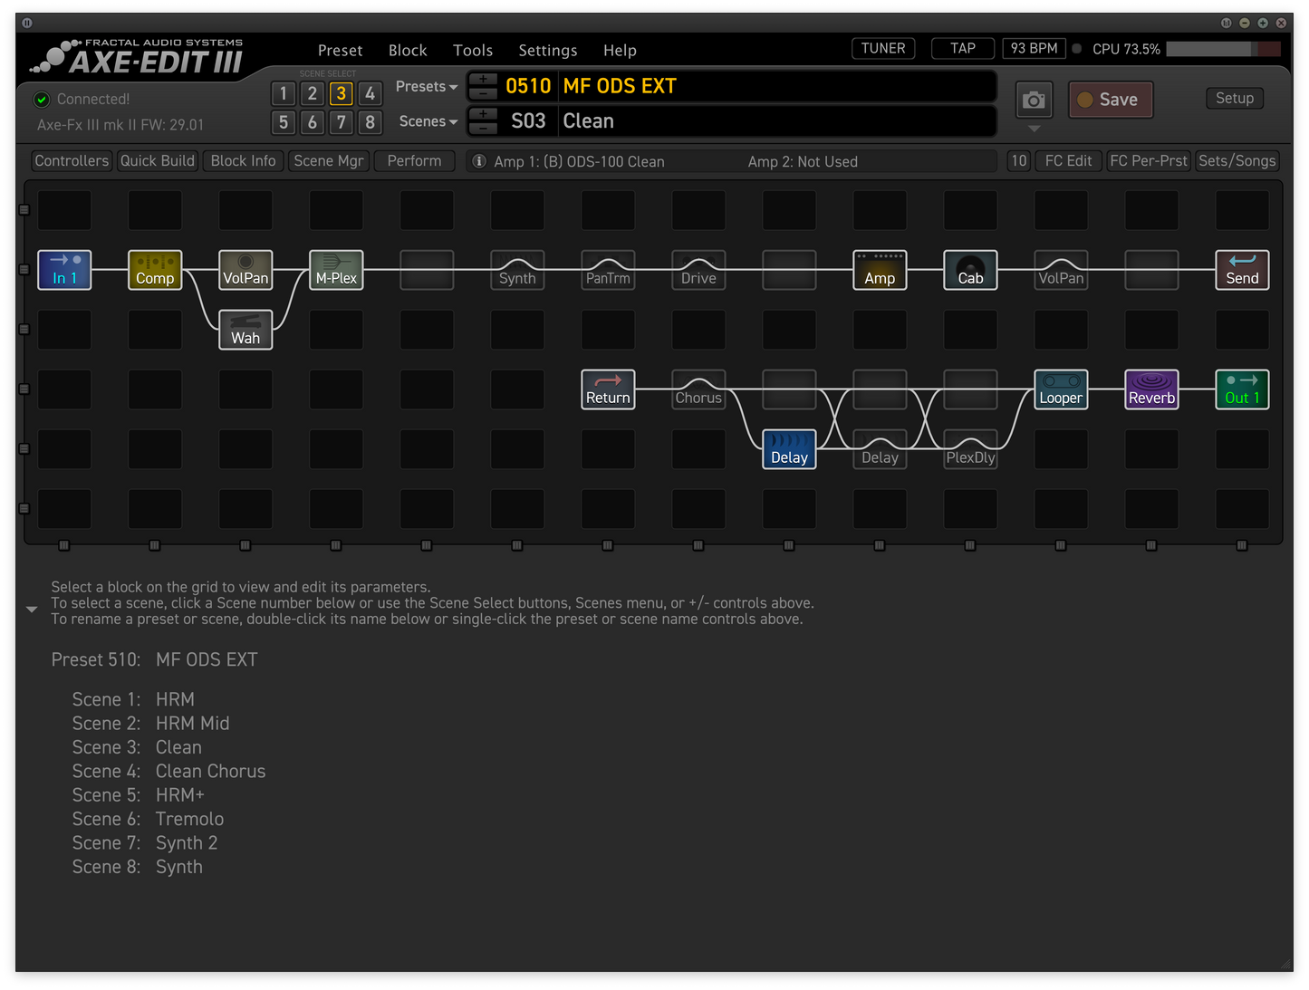This screenshot has width=1309, height=990.
Task: Open the Scenes dropdown
Action: [x=428, y=121]
